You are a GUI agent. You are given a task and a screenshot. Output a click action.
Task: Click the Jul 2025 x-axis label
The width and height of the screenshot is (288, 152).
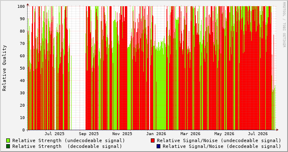pyautogui.click(x=55, y=134)
